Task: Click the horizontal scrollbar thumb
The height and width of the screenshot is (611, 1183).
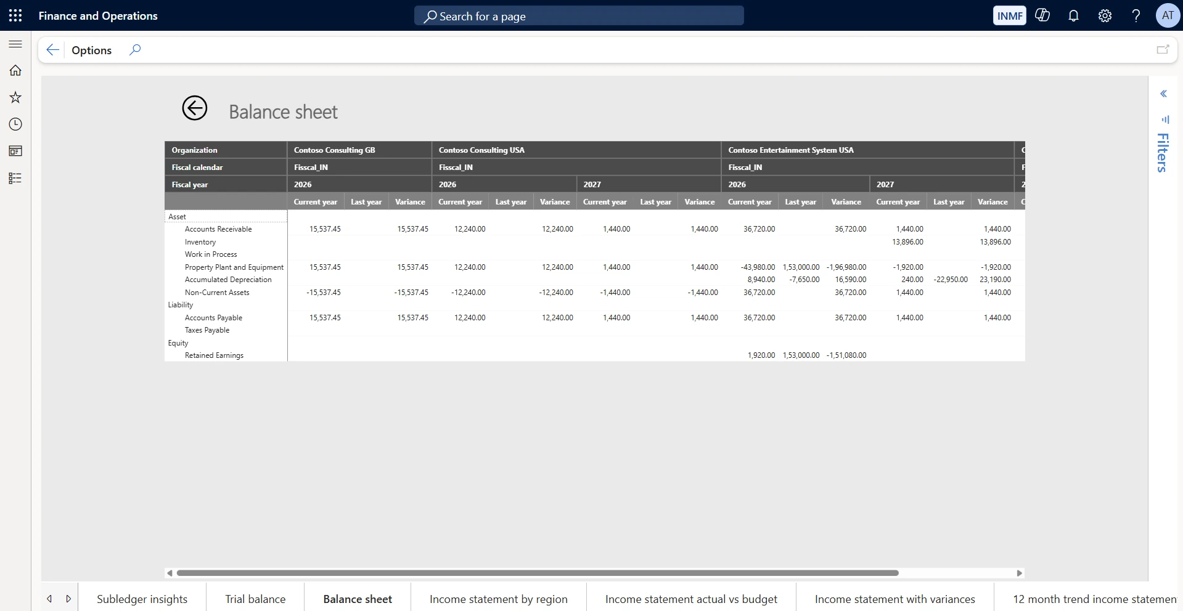Action: click(538, 573)
